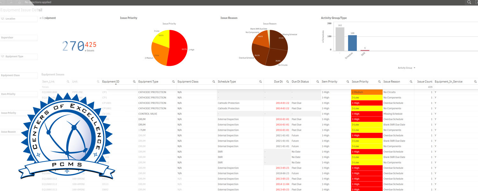Image resolution: width=478 pixels, height=191 pixels.
Task: Open the Location filter pane
Action: (19, 19)
